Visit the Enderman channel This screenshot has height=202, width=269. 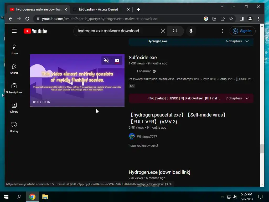pyautogui.click(x=144, y=71)
